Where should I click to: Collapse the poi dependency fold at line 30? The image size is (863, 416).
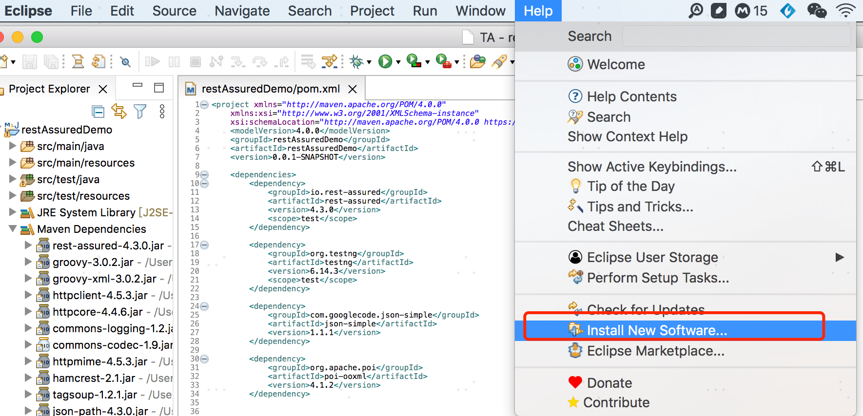click(205, 359)
